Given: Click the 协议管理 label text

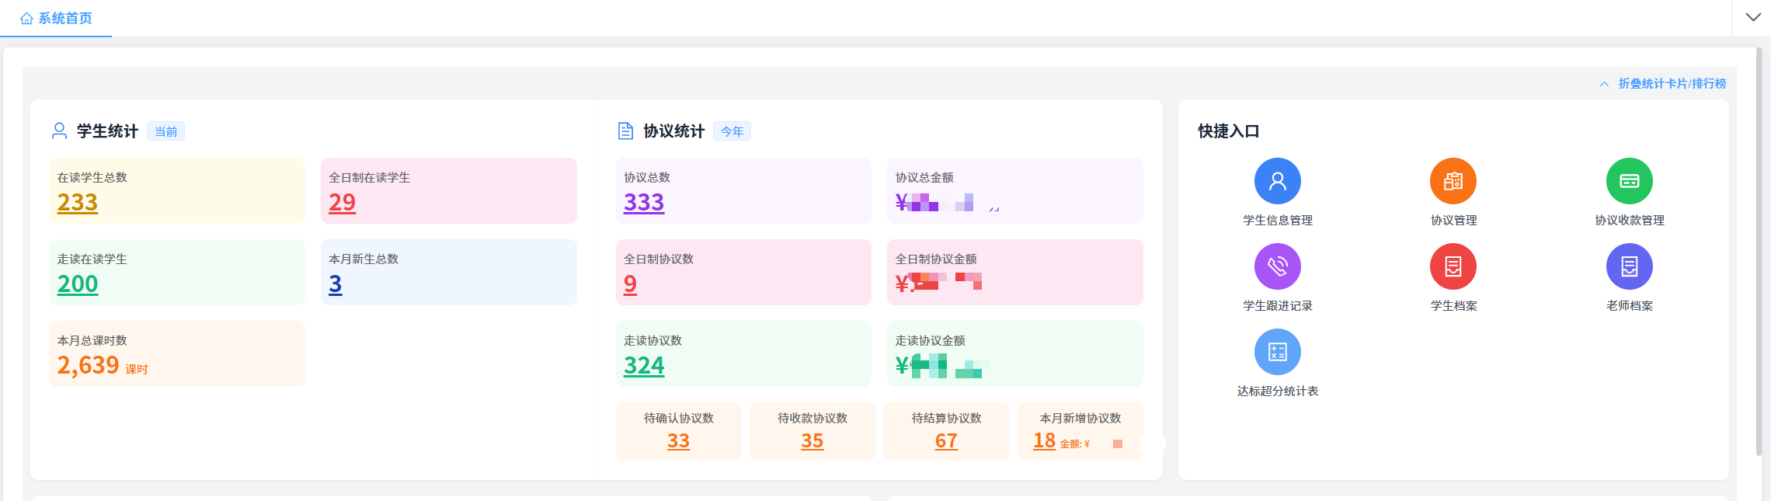Looking at the screenshot, I should pos(1453,221).
